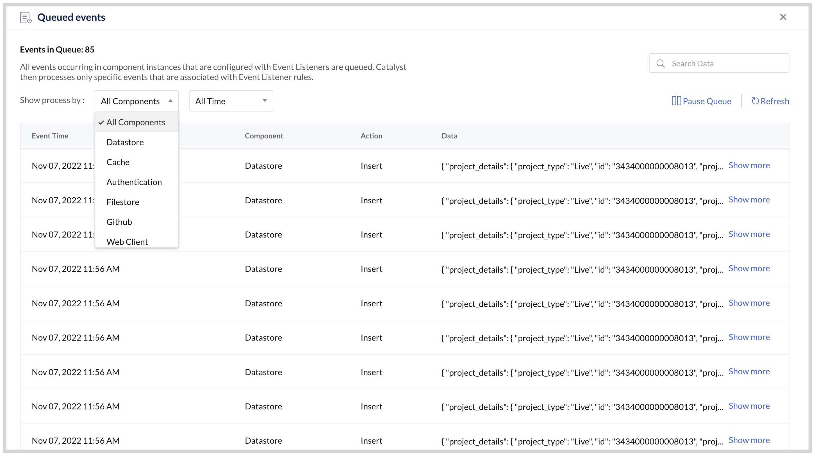The width and height of the screenshot is (815, 456).
Task: Pick Filestore from the component options
Action: pyautogui.click(x=123, y=202)
